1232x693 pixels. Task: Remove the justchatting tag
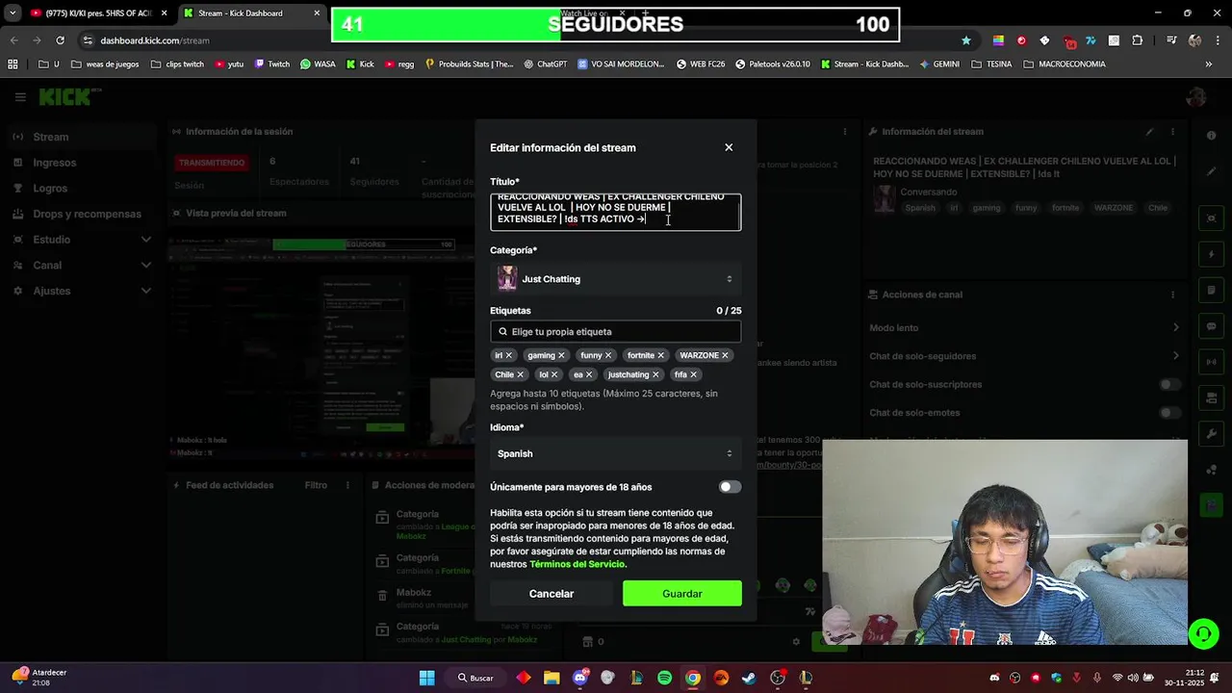tap(655, 374)
